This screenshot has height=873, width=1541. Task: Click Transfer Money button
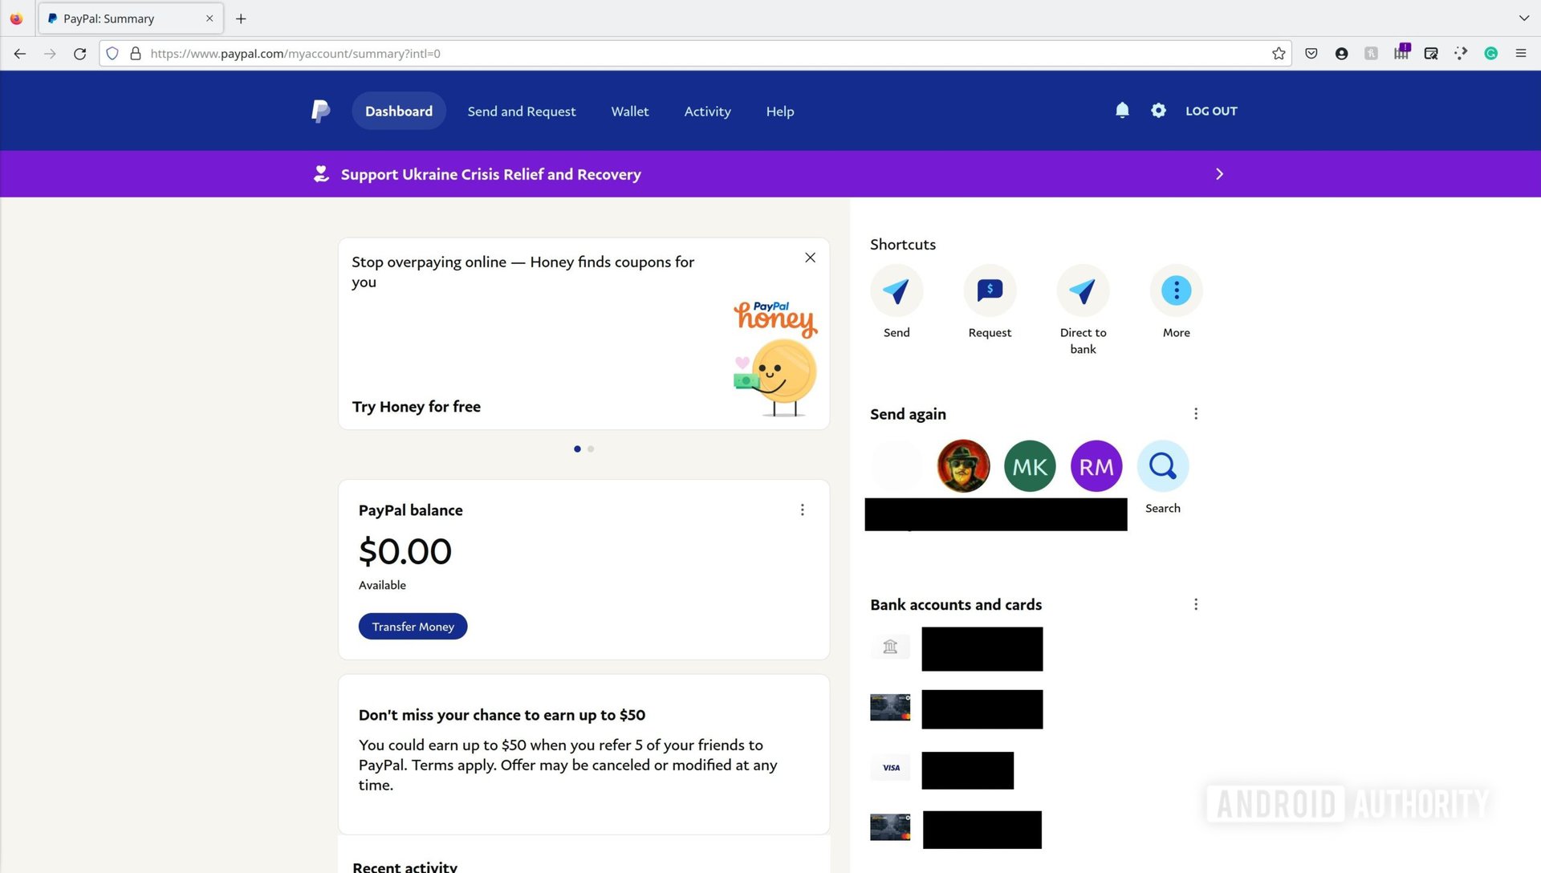(413, 625)
